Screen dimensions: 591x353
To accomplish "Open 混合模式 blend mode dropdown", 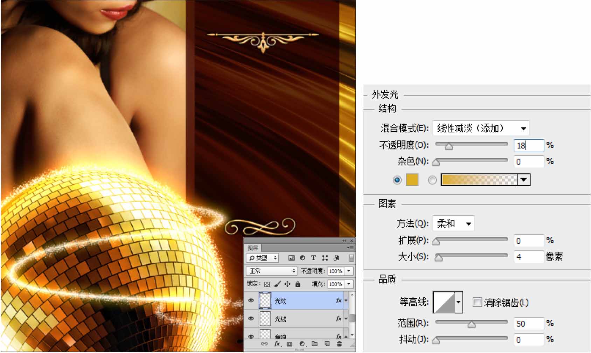I will 481,128.
